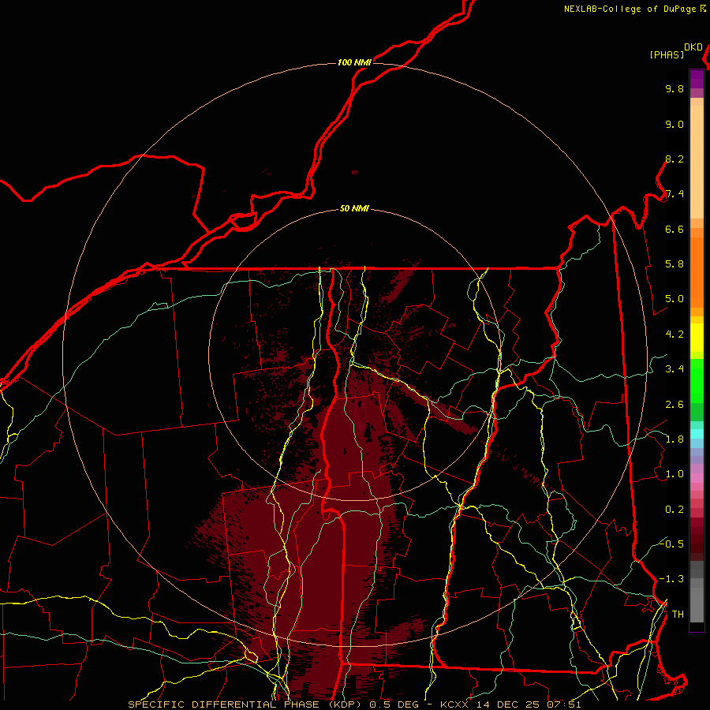Pick the yellow segment of color bar
The image size is (710, 710).
coord(697,338)
